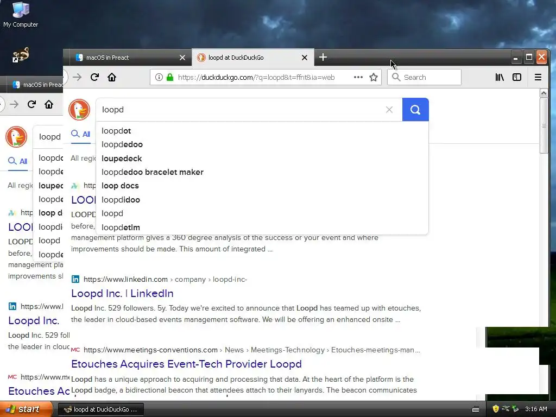Click Firefox toolbar Search box

(x=425, y=77)
